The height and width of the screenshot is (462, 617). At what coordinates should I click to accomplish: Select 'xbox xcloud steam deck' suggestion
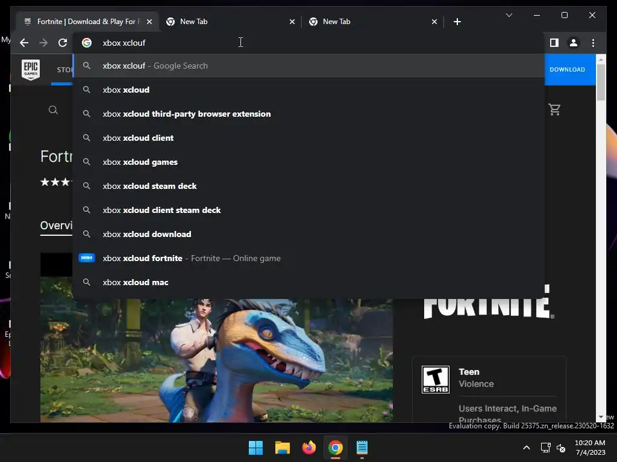(308, 186)
